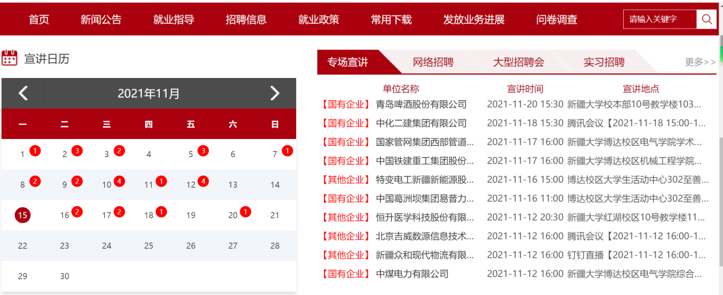Select calendar date 4

148,154
